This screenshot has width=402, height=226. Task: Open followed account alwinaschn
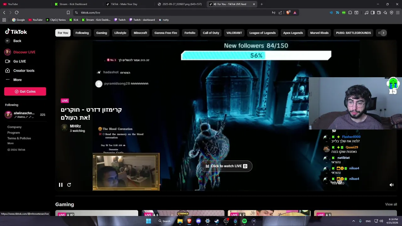click(x=25, y=115)
